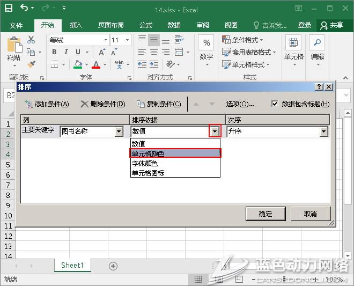Click the Cut scissors icon

31,40
